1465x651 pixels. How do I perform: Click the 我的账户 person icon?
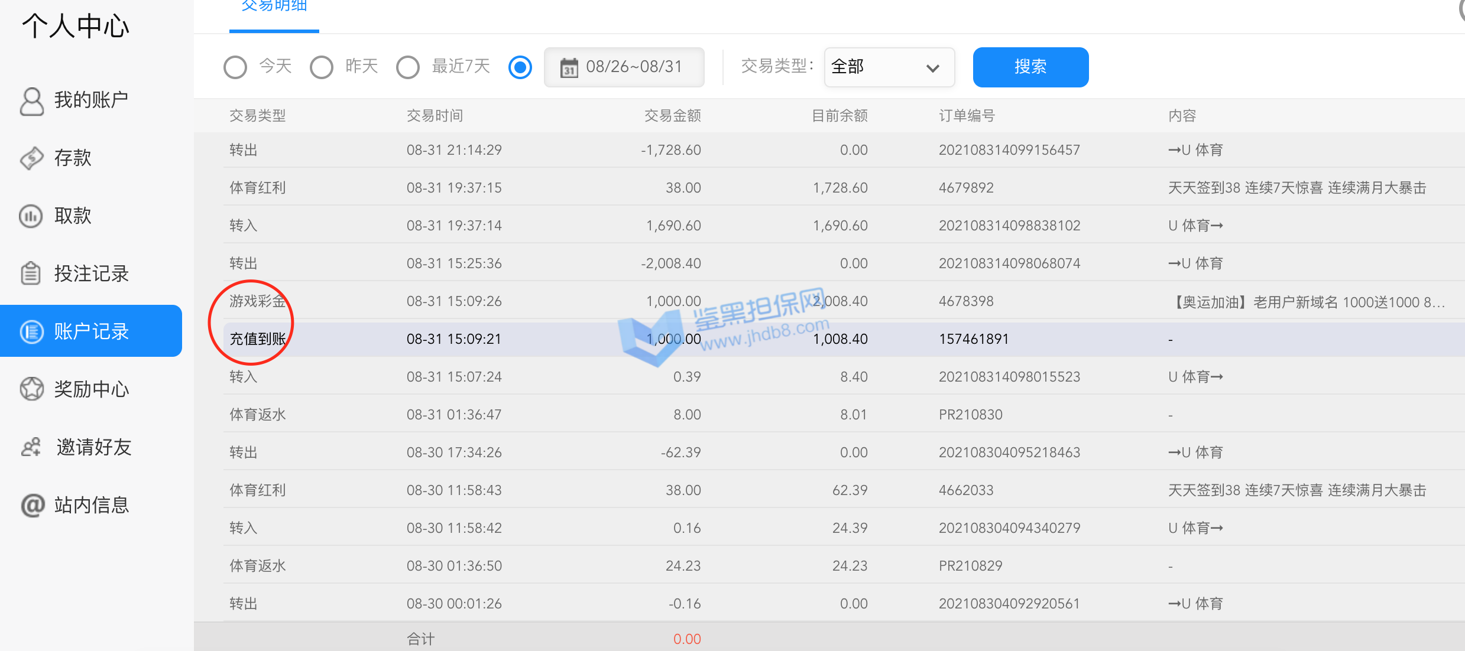point(32,101)
